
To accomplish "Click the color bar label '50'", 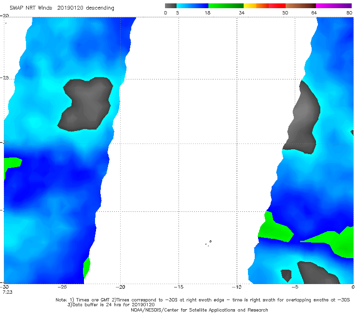I will 285,13.
